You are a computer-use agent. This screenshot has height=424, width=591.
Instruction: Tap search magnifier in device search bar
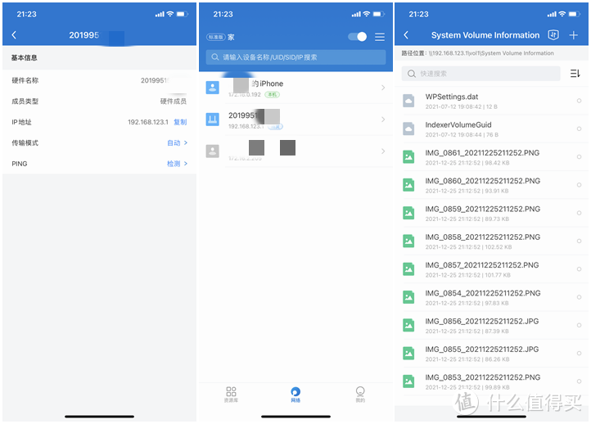click(x=214, y=57)
